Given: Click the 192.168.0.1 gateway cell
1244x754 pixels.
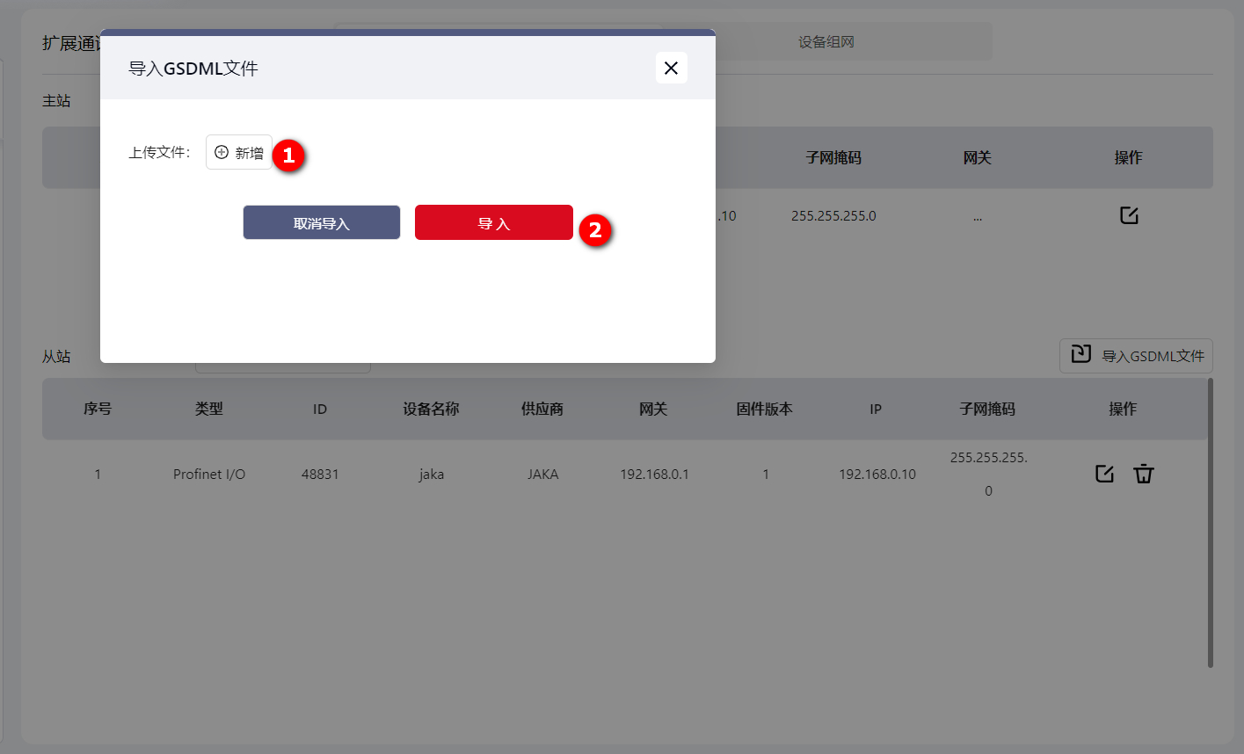Looking at the screenshot, I should [654, 475].
